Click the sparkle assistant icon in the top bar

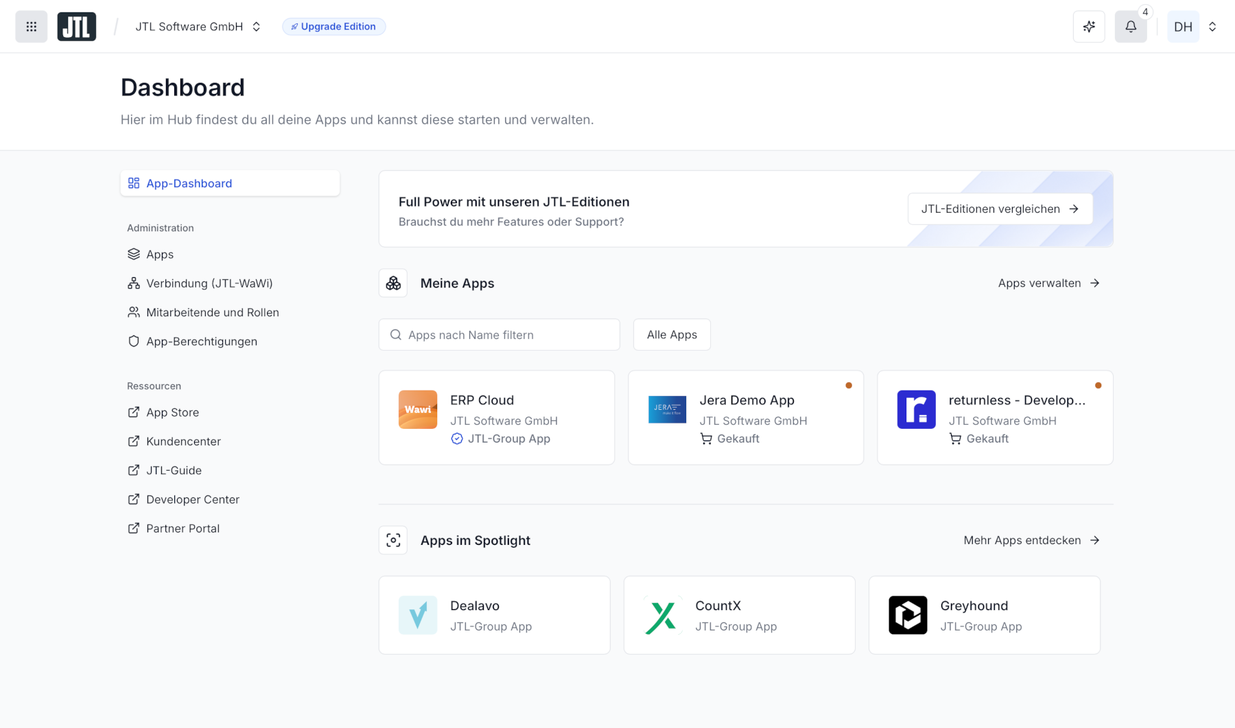(1089, 26)
